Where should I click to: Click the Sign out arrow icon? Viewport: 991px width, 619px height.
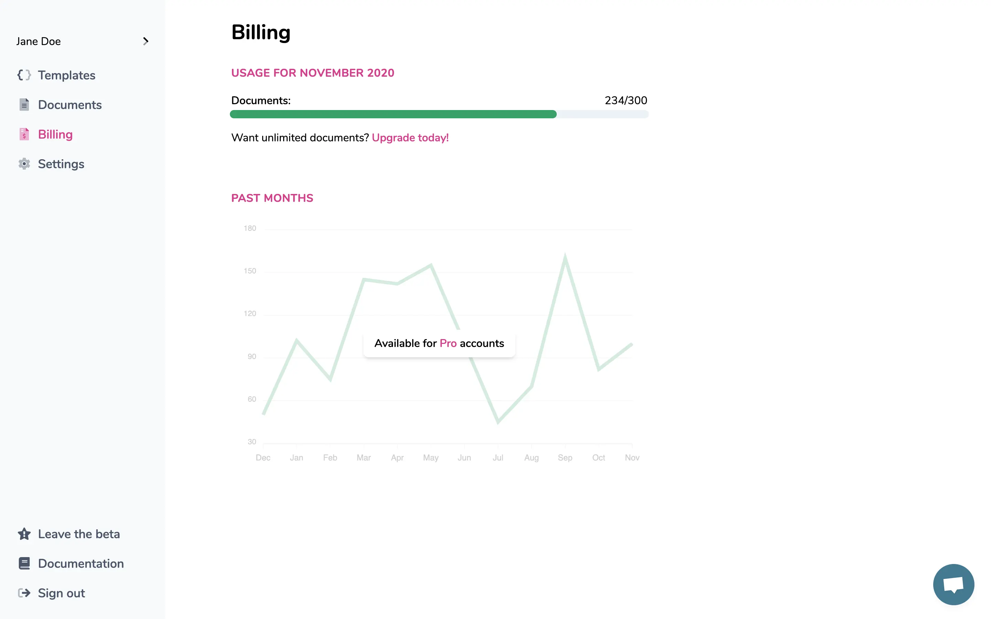[24, 593]
